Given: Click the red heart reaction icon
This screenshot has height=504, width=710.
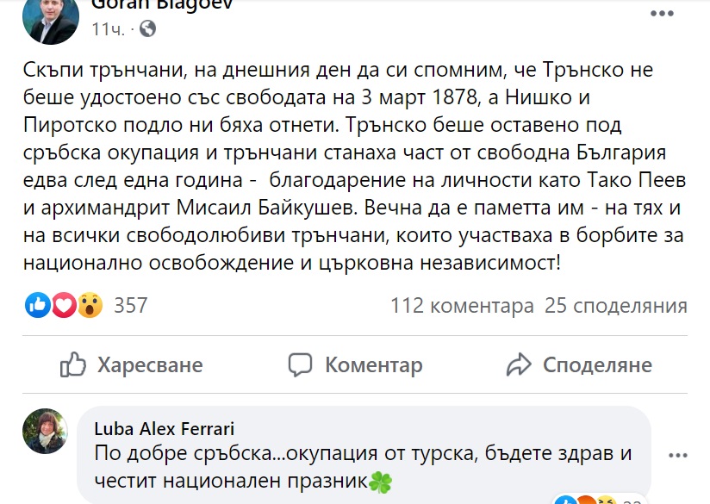Looking at the screenshot, I should pyautogui.click(x=64, y=305).
